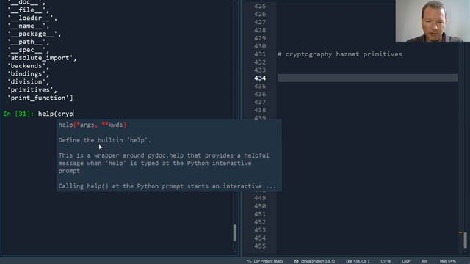The height and width of the screenshot is (264, 470).
Task: Click the CRLF line ending status
Action: click(406, 261)
